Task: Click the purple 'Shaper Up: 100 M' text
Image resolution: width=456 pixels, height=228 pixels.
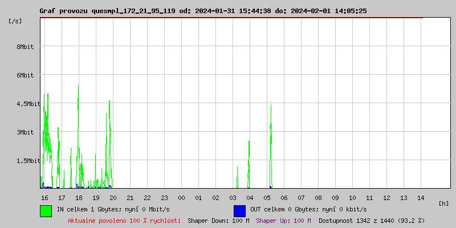Action: click(x=283, y=220)
